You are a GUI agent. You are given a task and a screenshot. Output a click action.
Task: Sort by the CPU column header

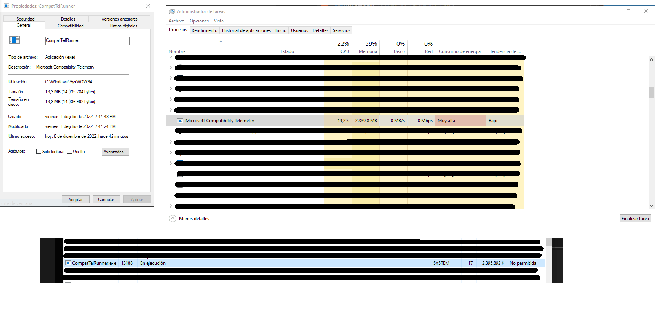(338, 48)
